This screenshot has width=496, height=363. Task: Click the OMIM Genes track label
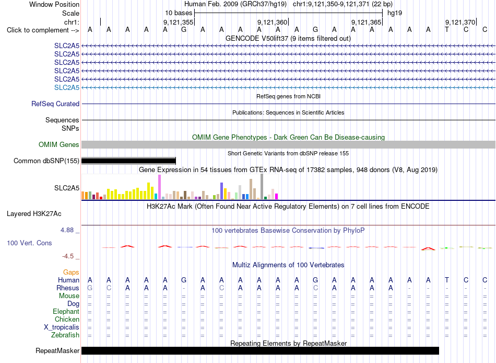[x=59, y=144]
